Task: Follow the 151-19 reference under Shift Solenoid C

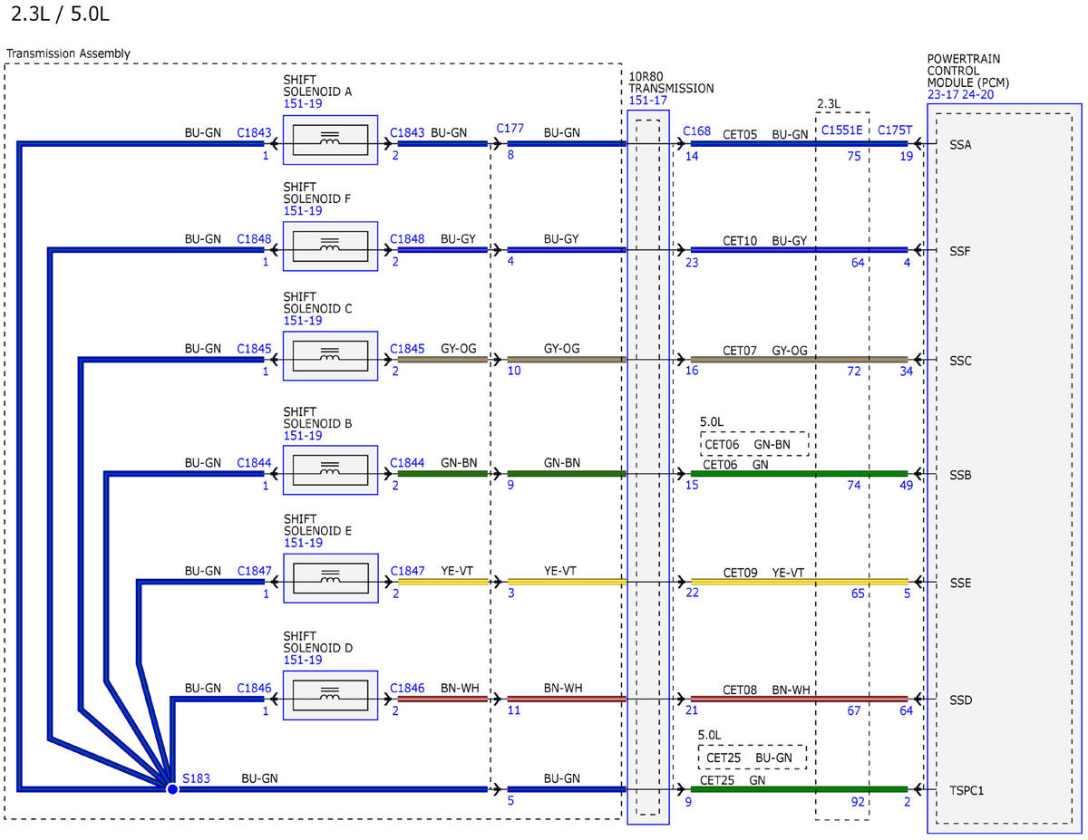Action: click(303, 321)
